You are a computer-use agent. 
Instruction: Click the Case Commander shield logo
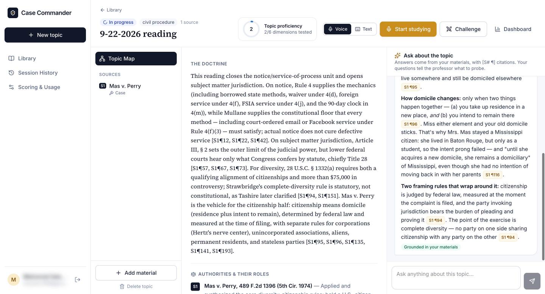click(x=13, y=13)
